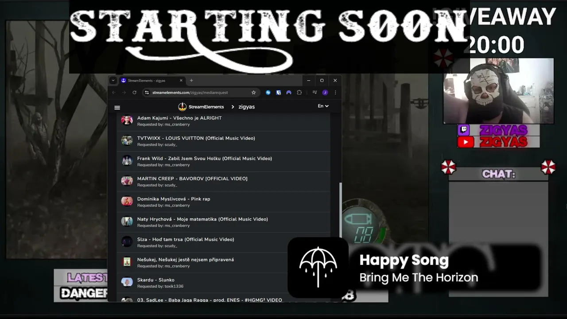Click the Happy Song title
Image resolution: width=567 pixels, height=319 pixels.
[x=404, y=260]
